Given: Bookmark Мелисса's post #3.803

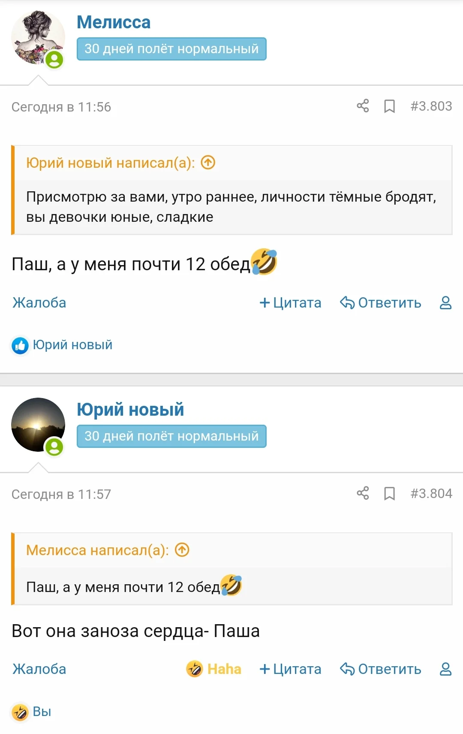Looking at the screenshot, I should (389, 106).
